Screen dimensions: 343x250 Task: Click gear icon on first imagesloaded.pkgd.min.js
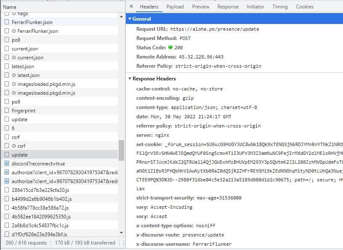click(14, 84)
